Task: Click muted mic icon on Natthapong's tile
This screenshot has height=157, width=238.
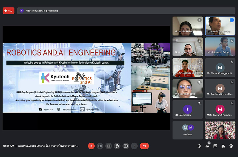Action: click(x=200, y=41)
